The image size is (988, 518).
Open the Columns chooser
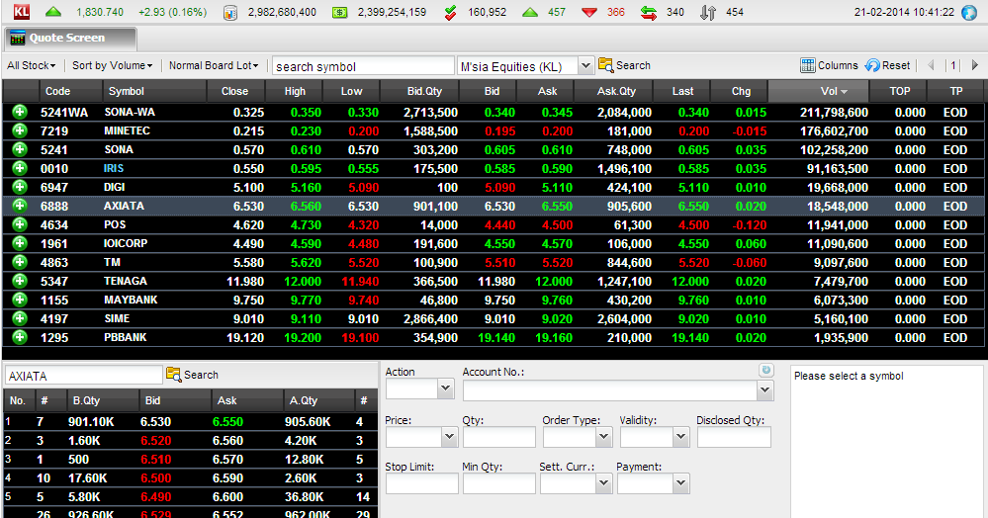829,65
